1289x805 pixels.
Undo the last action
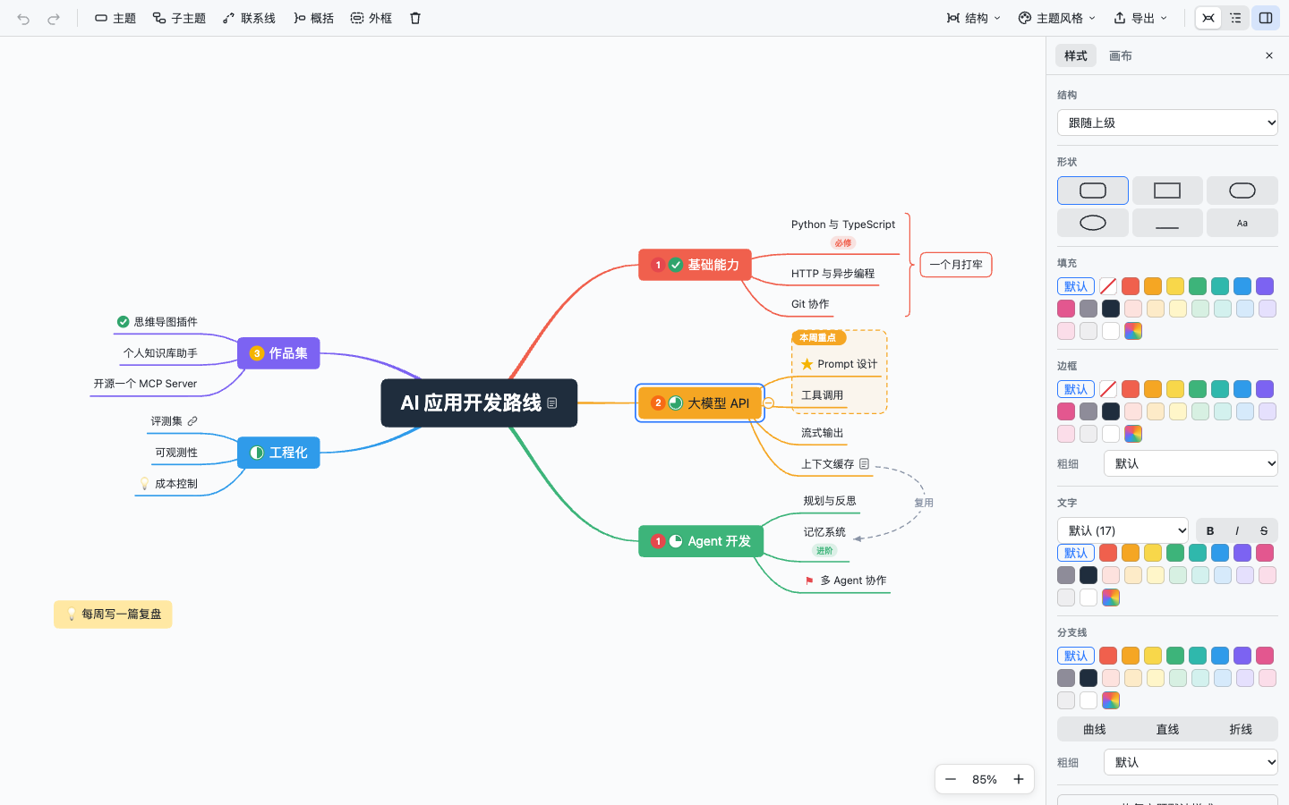[x=23, y=18]
